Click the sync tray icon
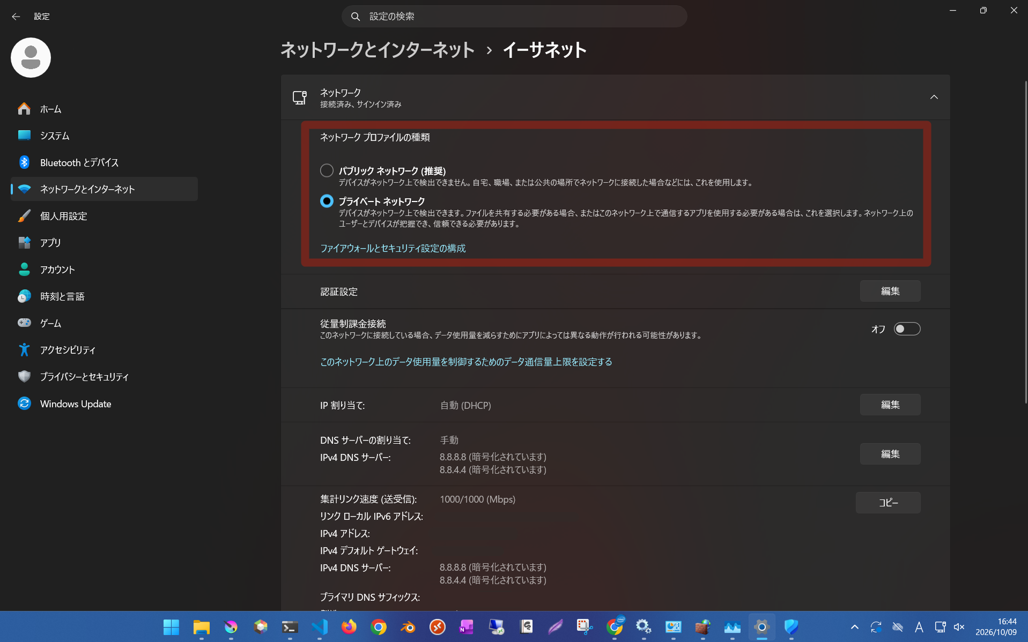This screenshot has height=642, width=1028. [876, 626]
